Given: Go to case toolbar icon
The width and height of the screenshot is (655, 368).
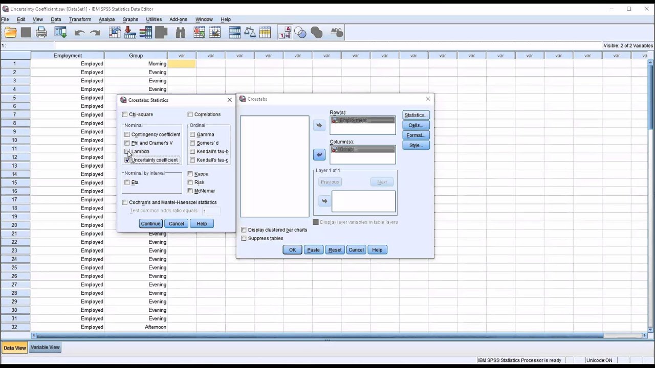Looking at the screenshot, I should 115,33.
